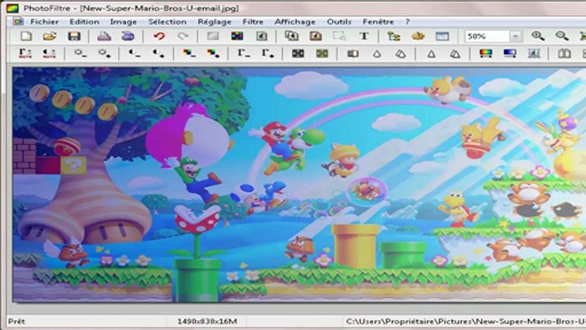Increase contrast with half-circle plus icon
Image resolution: width=586 pixels, height=330 pixels.
pyautogui.click(x=159, y=54)
